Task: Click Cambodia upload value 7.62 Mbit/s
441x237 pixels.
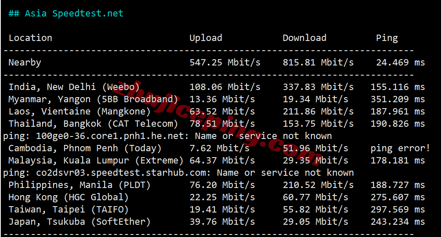Action: click(219, 148)
